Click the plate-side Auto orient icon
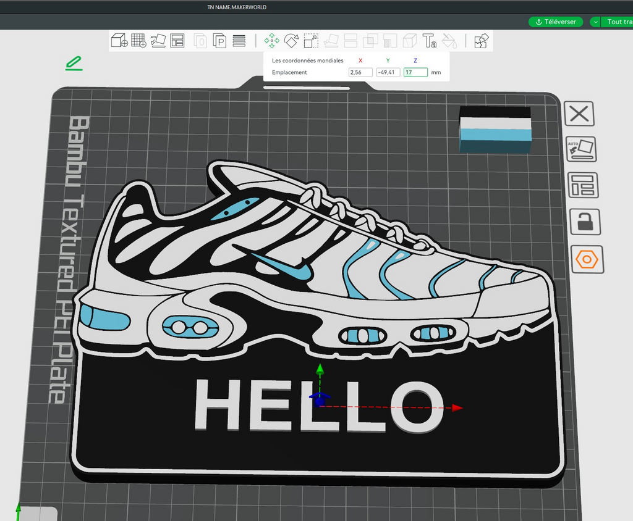The image size is (633, 521). pyautogui.click(x=581, y=149)
